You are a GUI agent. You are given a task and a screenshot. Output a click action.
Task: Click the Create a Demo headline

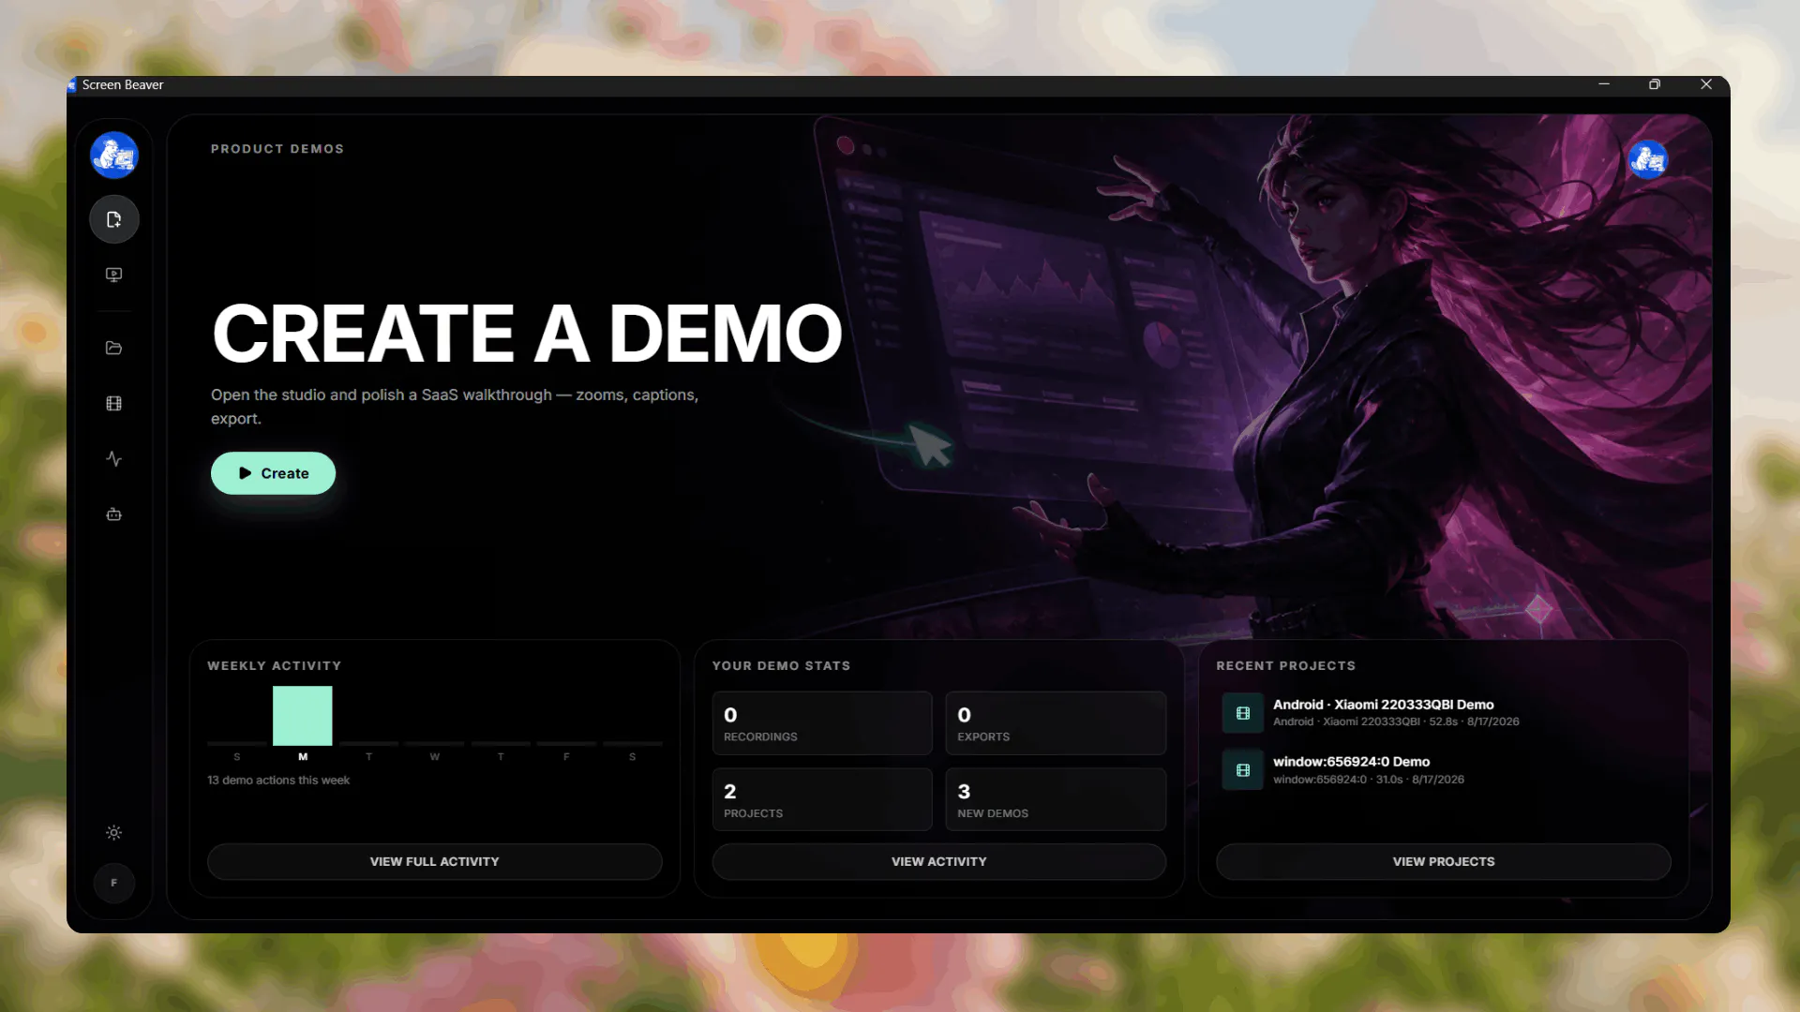pos(527,333)
